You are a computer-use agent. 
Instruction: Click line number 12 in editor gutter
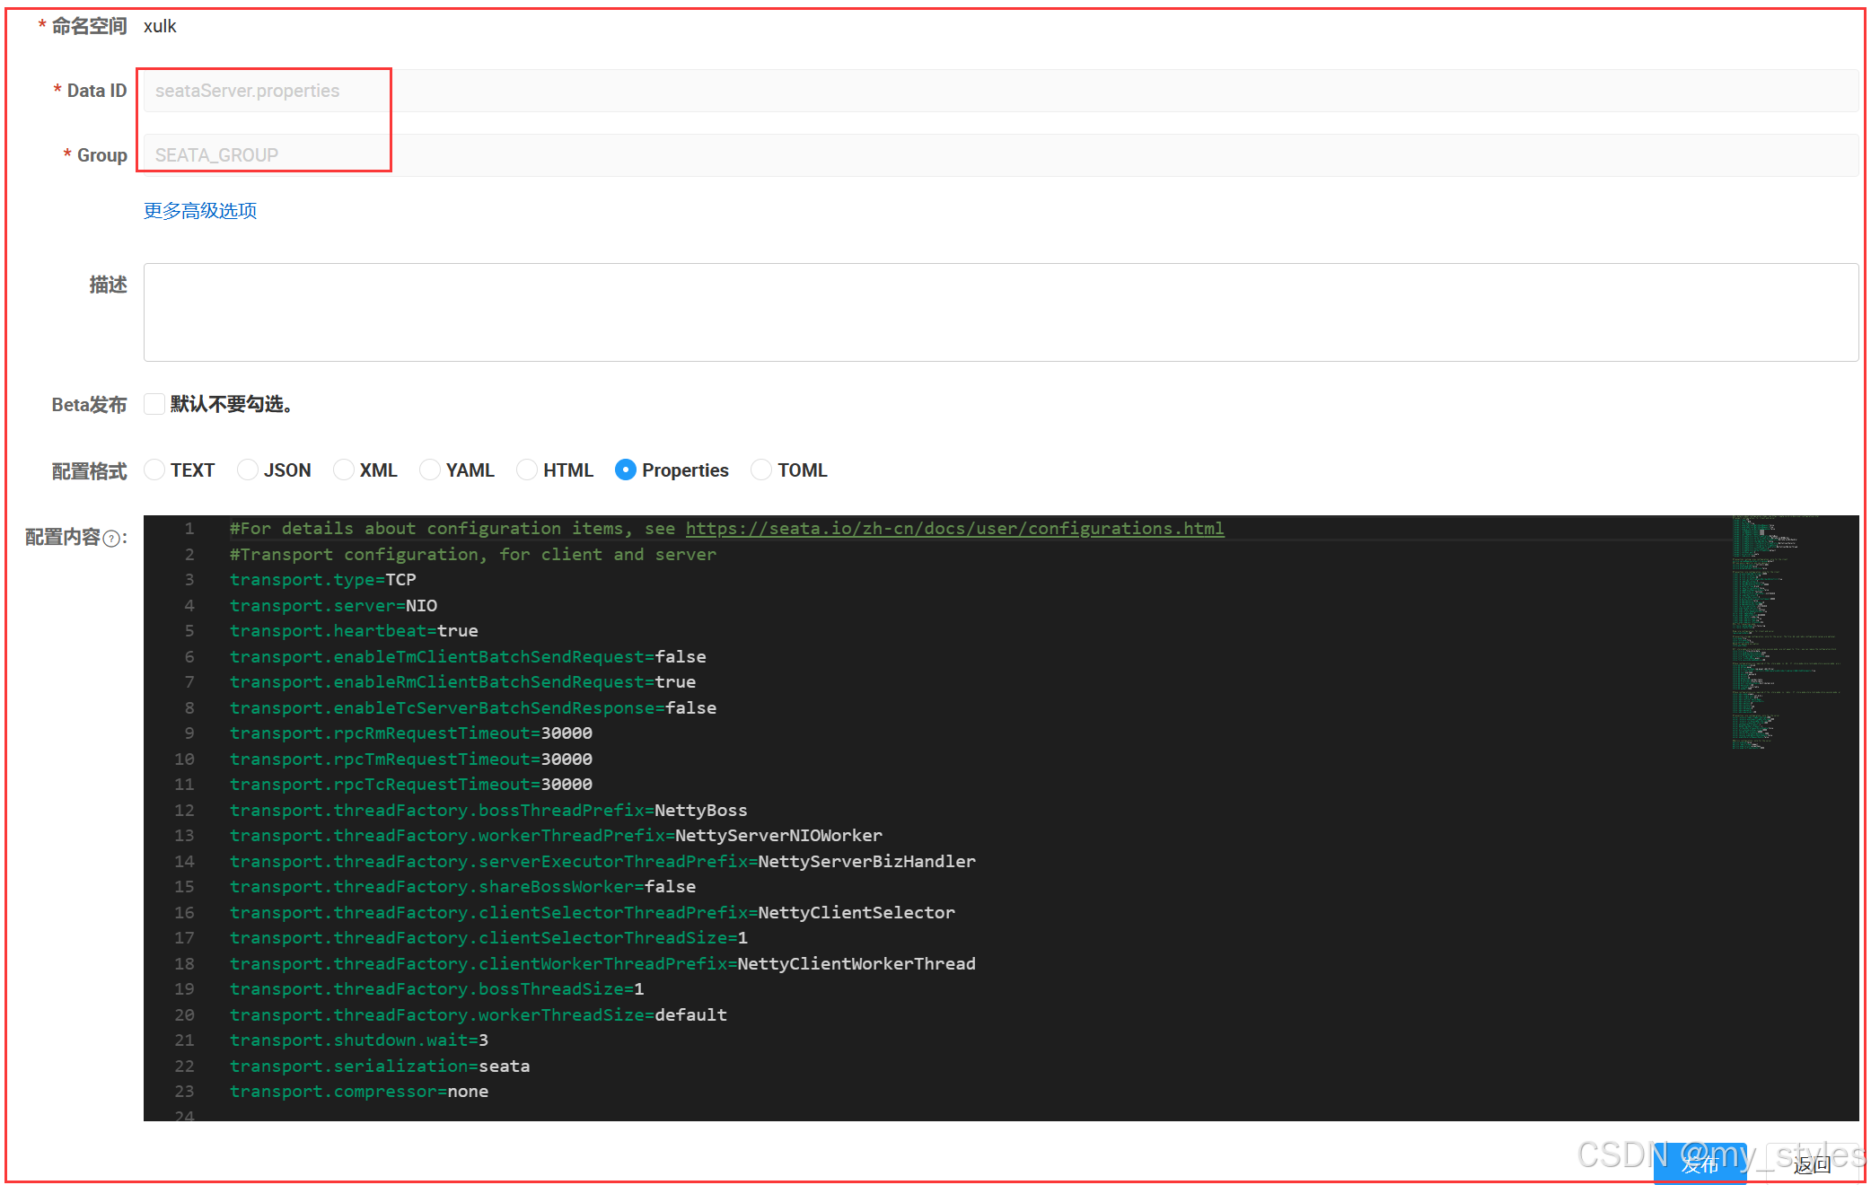(x=184, y=811)
